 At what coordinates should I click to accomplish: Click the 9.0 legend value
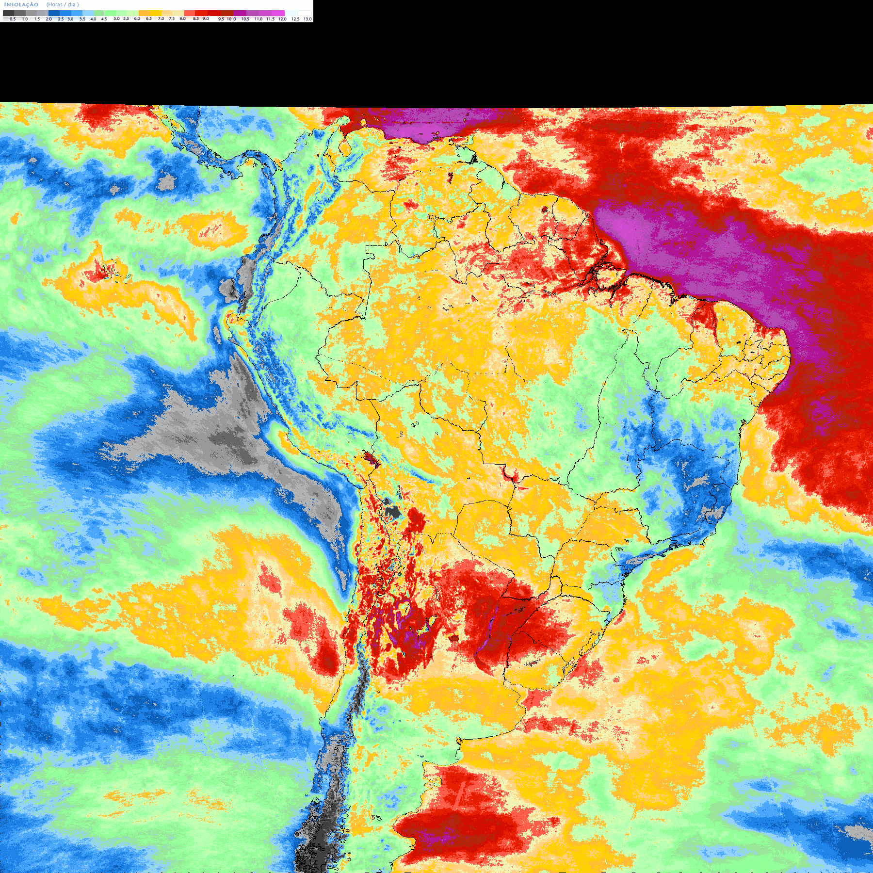[206, 18]
